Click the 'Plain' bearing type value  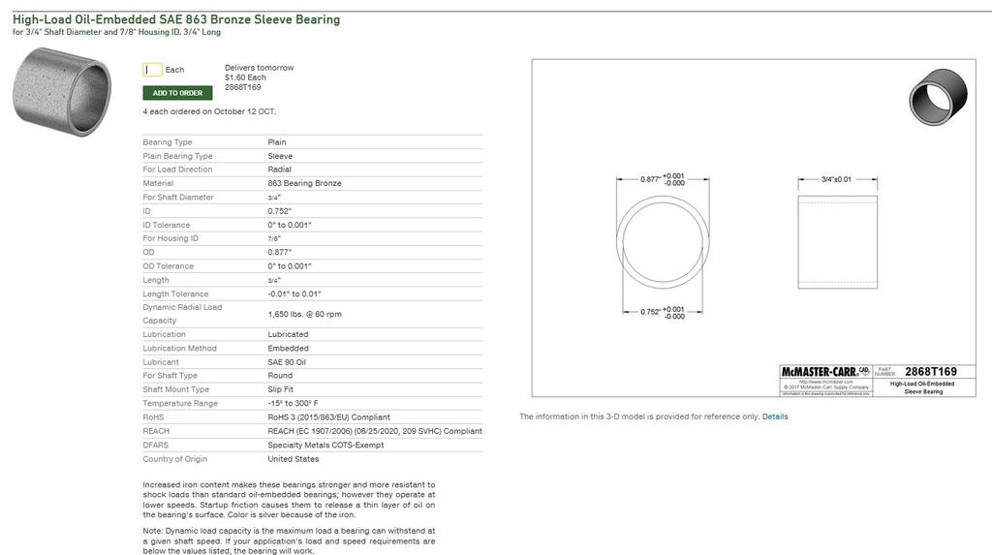click(277, 142)
